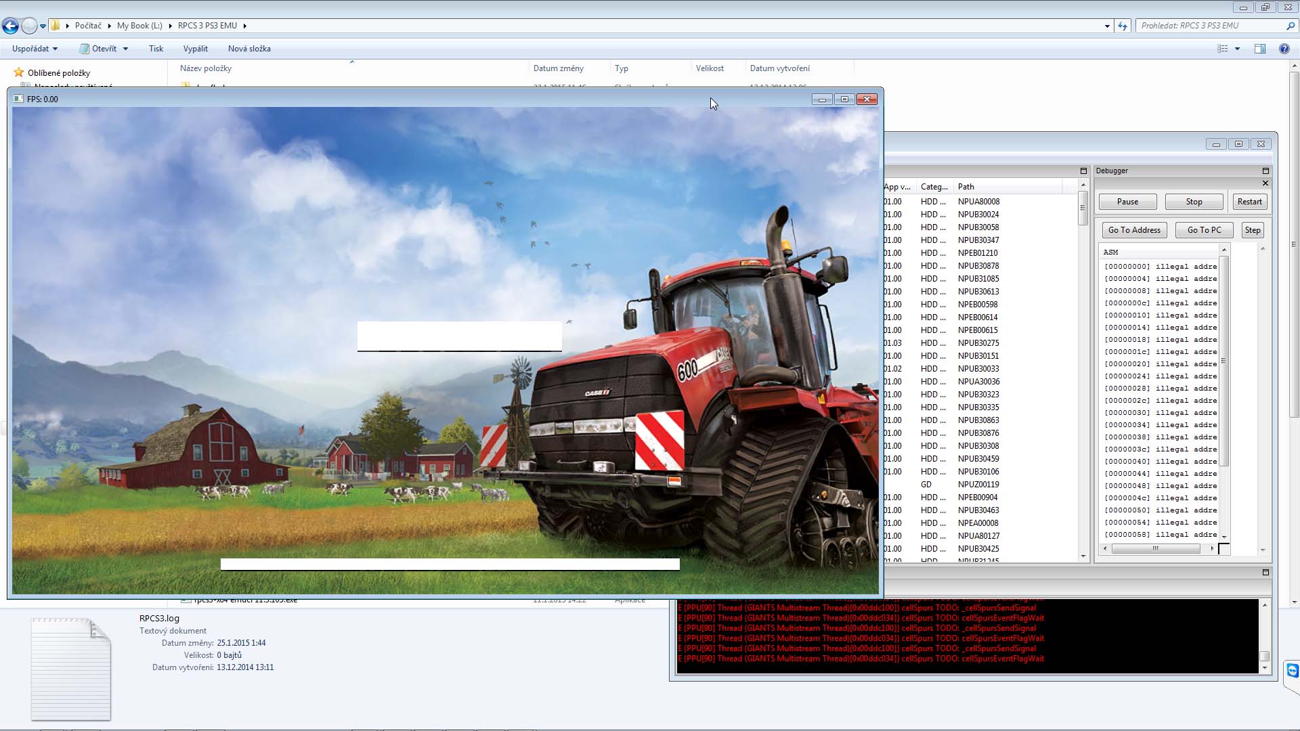The image size is (1300, 731).
Task: Click the refresh icon beside address bar
Action: coord(1123,26)
